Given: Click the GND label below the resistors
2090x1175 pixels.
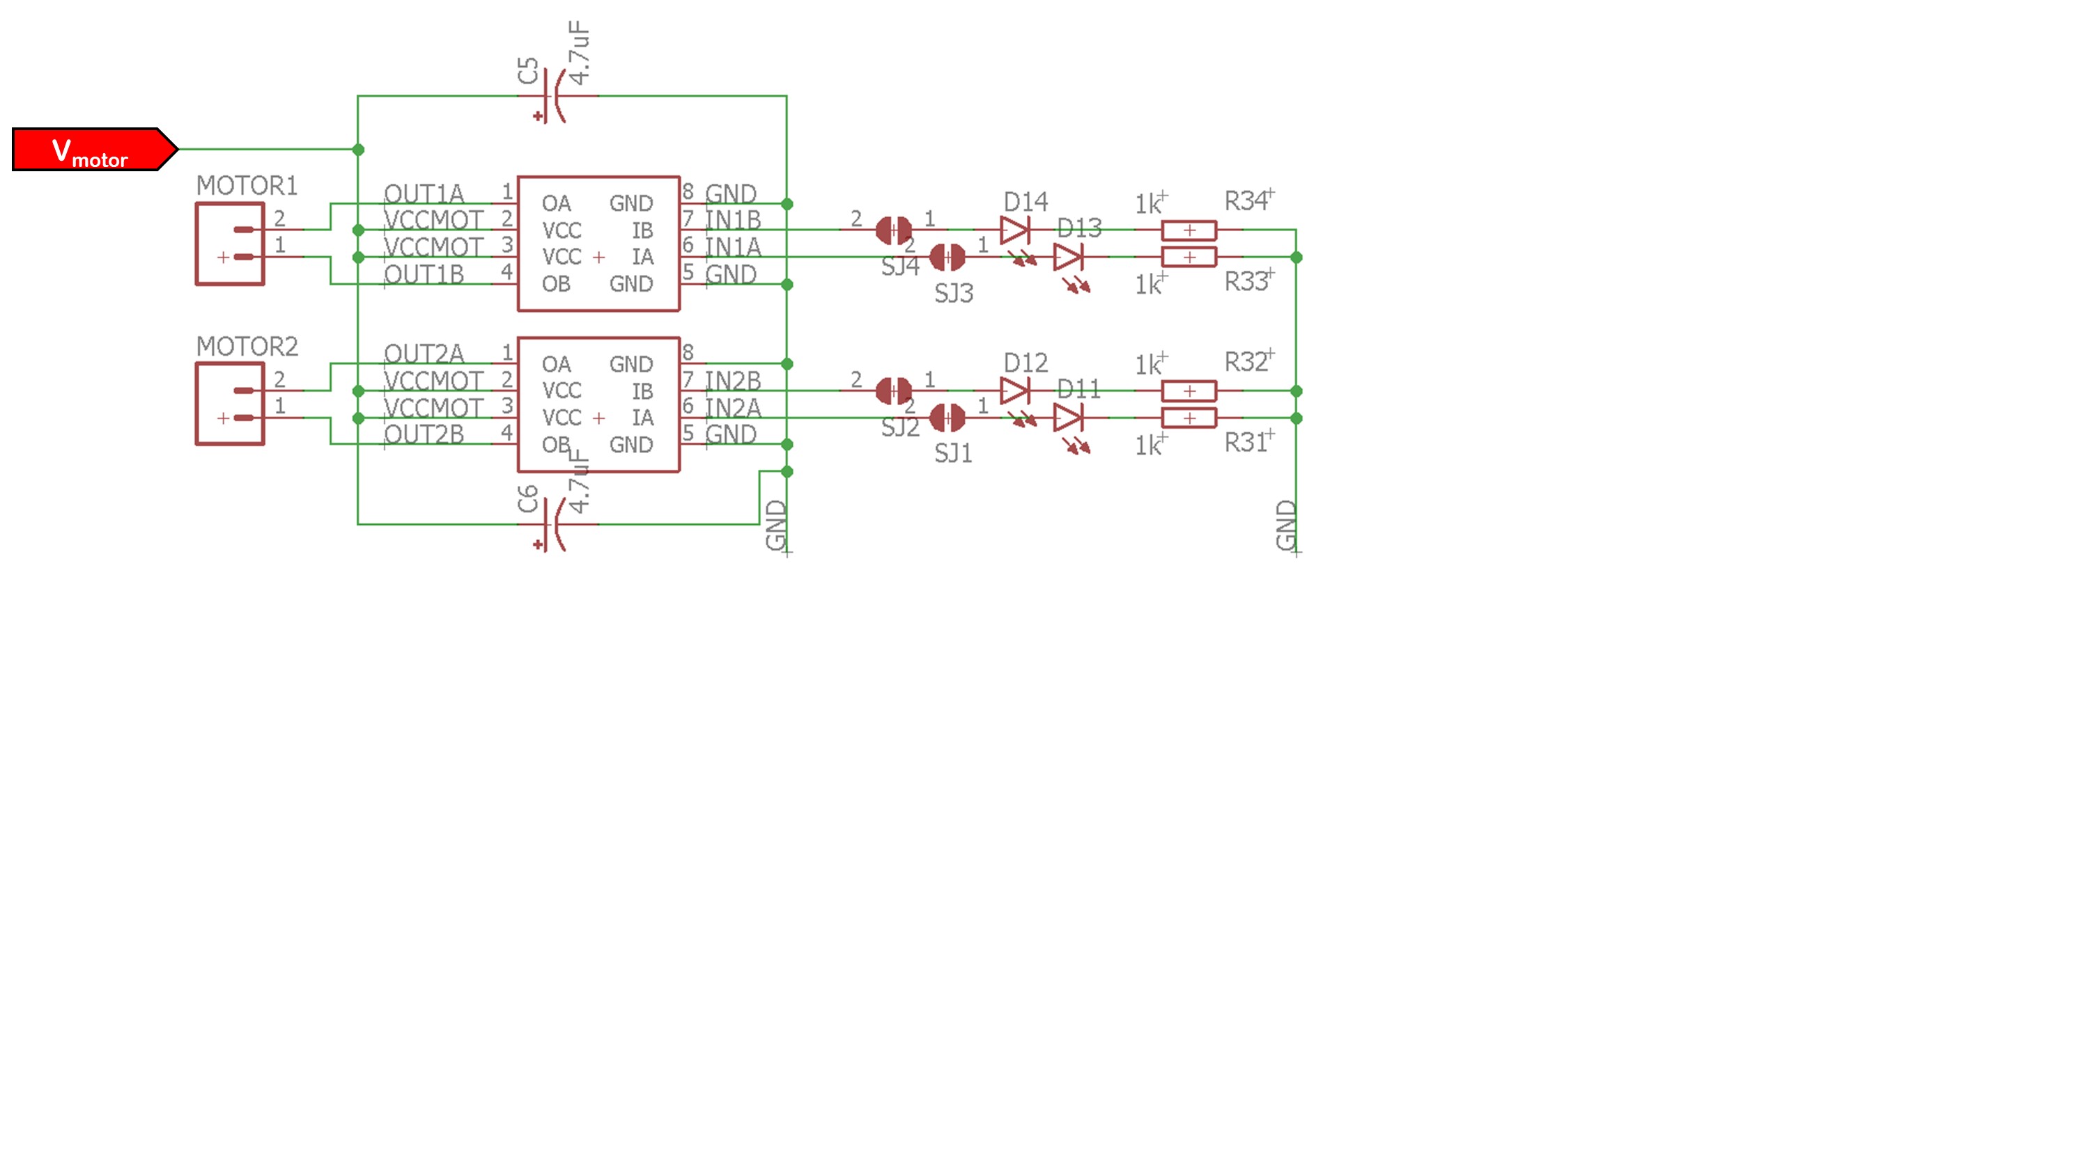Looking at the screenshot, I should coord(1286,525).
